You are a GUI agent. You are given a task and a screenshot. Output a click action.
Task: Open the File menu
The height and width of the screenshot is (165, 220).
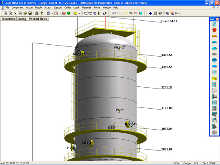tap(7, 8)
